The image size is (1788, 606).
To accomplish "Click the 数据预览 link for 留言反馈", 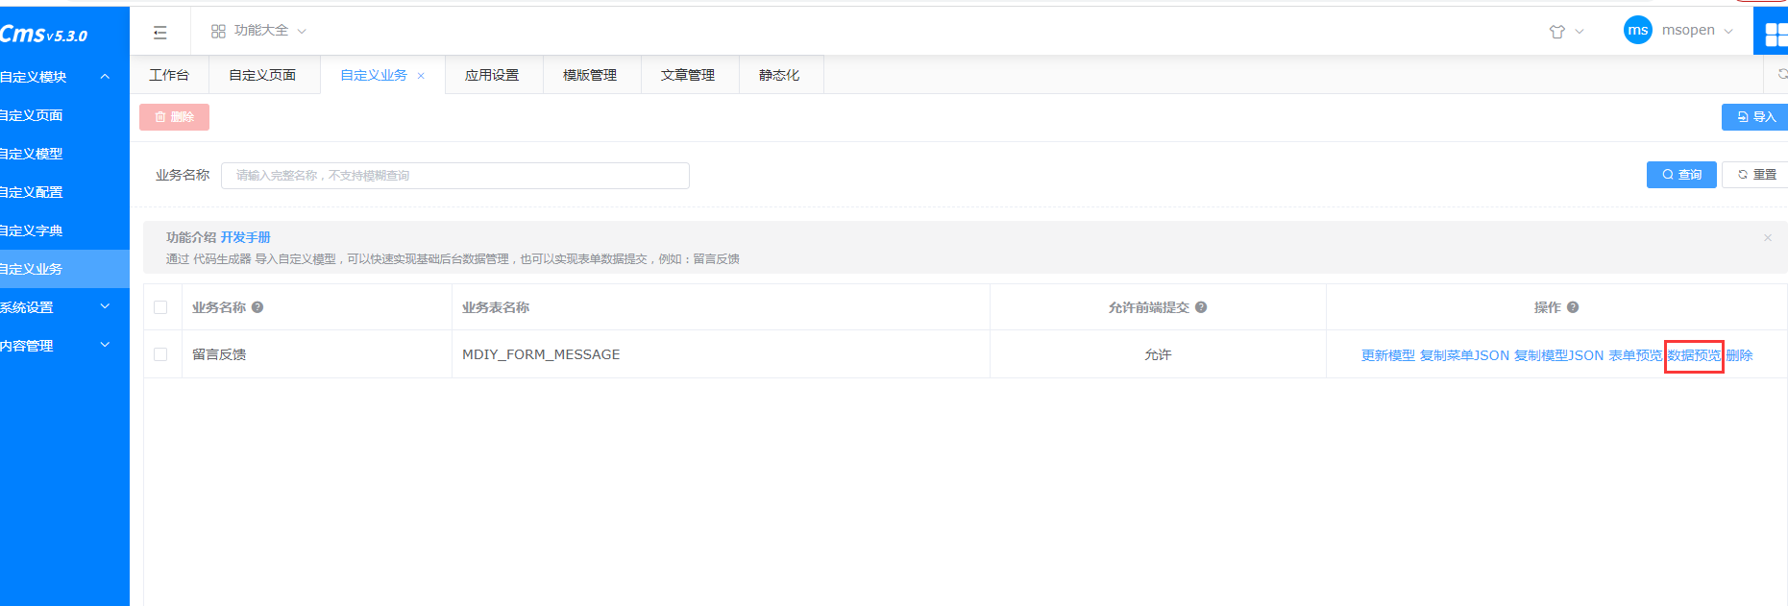I will (1694, 355).
